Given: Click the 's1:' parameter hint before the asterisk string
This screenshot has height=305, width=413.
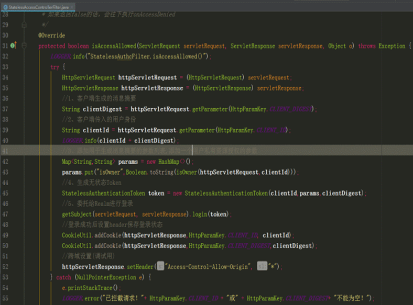Looking at the screenshot, I should (262, 266).
